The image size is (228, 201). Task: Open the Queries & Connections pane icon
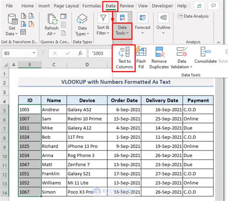pos(63,16)
